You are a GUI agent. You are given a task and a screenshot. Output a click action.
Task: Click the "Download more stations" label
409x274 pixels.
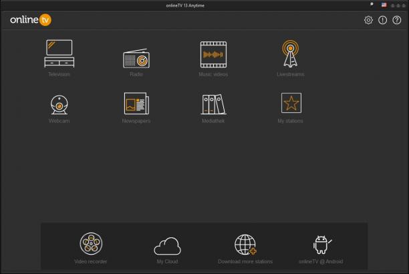tap(245, 261)
